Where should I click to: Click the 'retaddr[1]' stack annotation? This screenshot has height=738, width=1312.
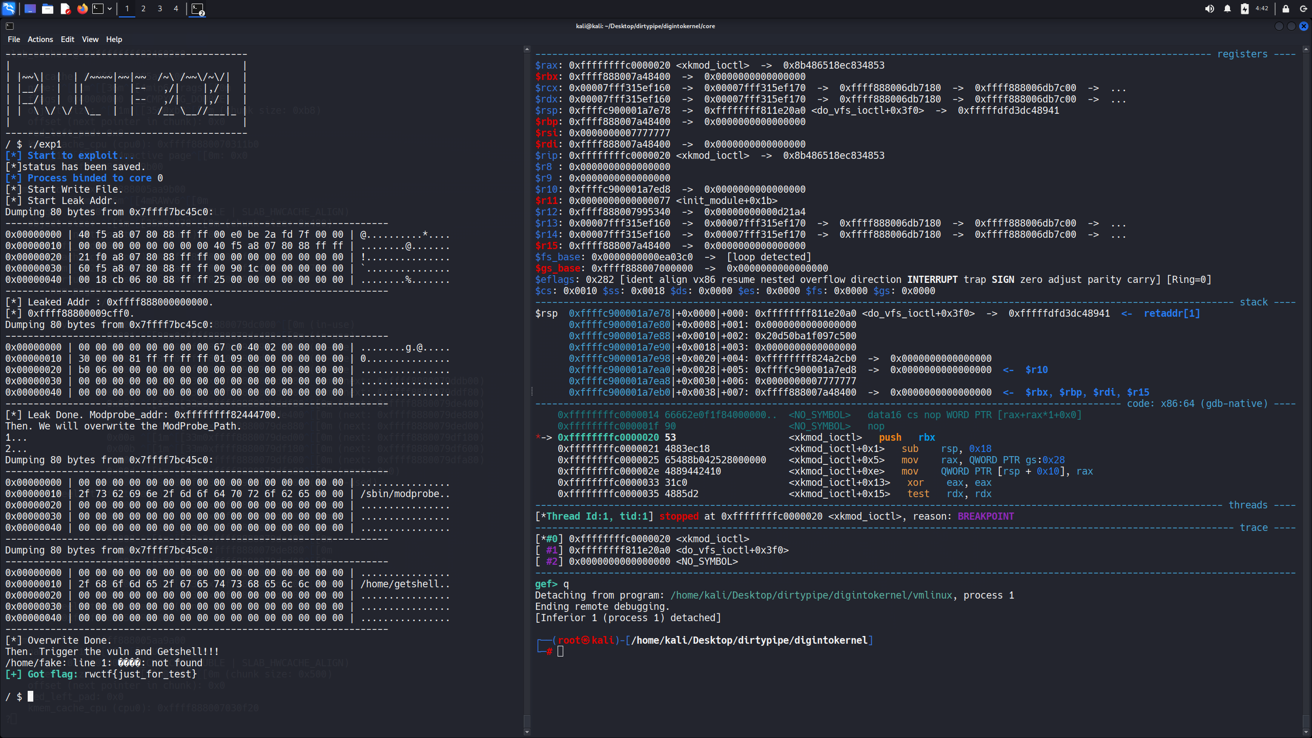click(x=1172, y=313)
